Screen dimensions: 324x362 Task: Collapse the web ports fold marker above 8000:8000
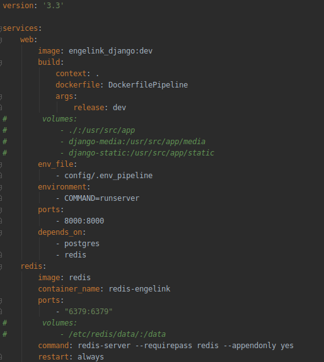click(x=1, y=210)
